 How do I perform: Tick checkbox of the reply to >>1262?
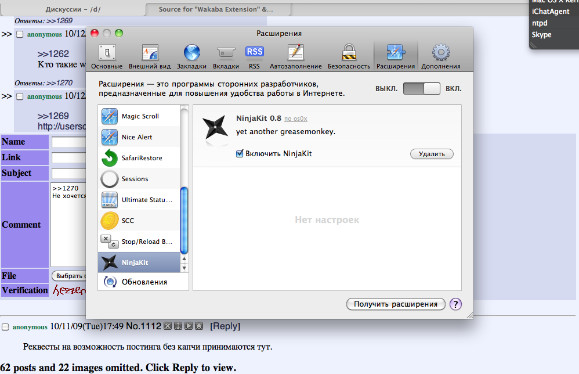[20, 34]
